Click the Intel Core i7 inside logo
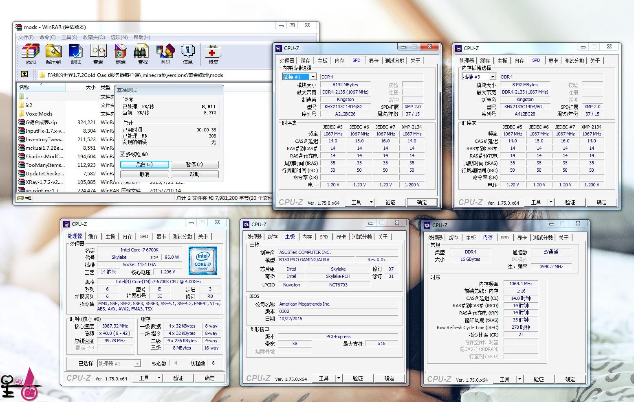The image size is (634, 402). tap(203, 261)
